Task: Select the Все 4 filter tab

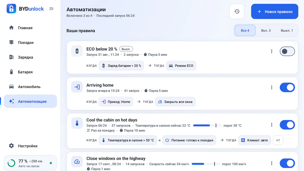Action: (x=245, y=30)
